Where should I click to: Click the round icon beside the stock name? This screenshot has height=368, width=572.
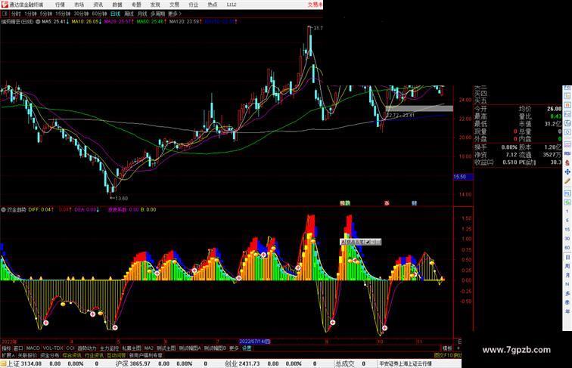pyautogui.click(x=38, y=22)
